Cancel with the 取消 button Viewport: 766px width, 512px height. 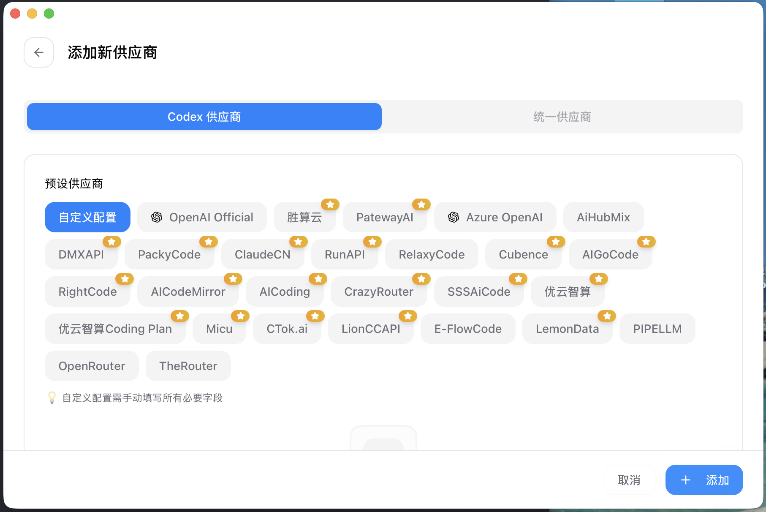coord(629,480)
